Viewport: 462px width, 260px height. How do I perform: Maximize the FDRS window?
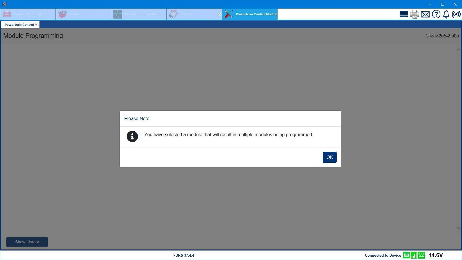[443, 4]
